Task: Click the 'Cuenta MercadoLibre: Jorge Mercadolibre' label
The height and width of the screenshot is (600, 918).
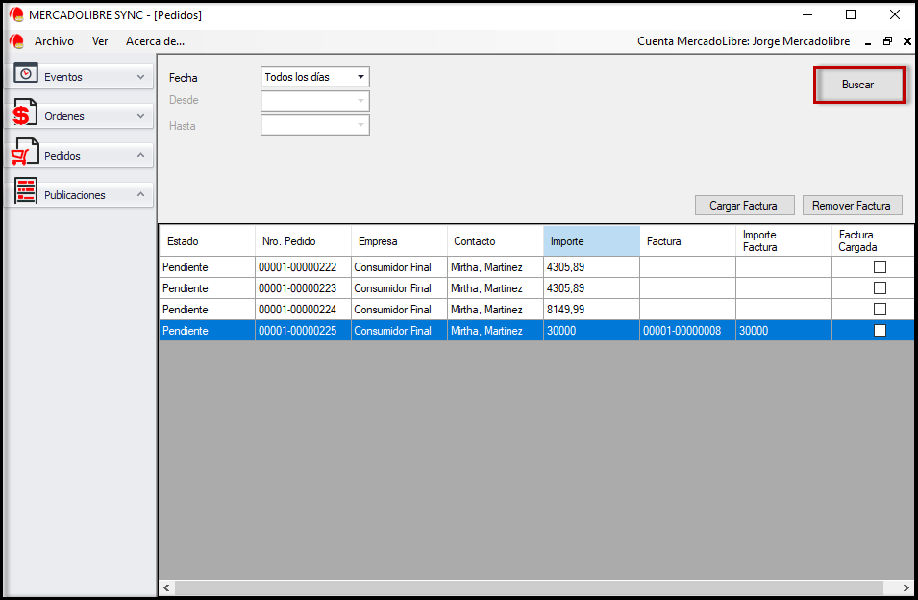Action: (x=744, y=41)
